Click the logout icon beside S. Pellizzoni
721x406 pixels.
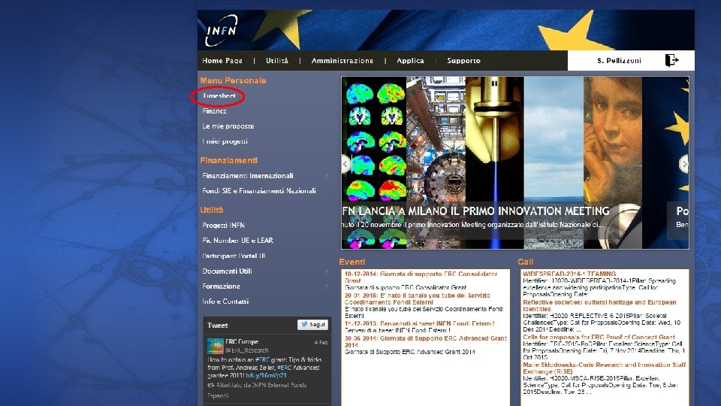click(x=671, y=60)
